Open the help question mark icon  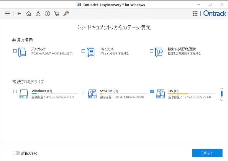47,14
